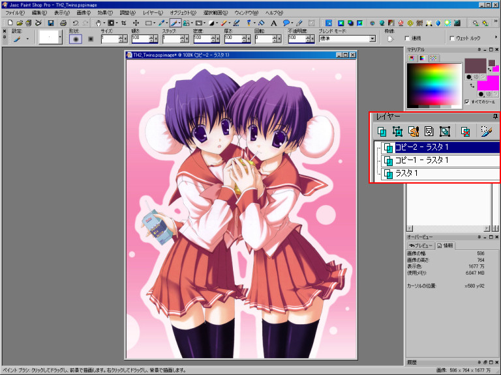
Task: Select the Paint Brush tool
Action: [174, 23]
